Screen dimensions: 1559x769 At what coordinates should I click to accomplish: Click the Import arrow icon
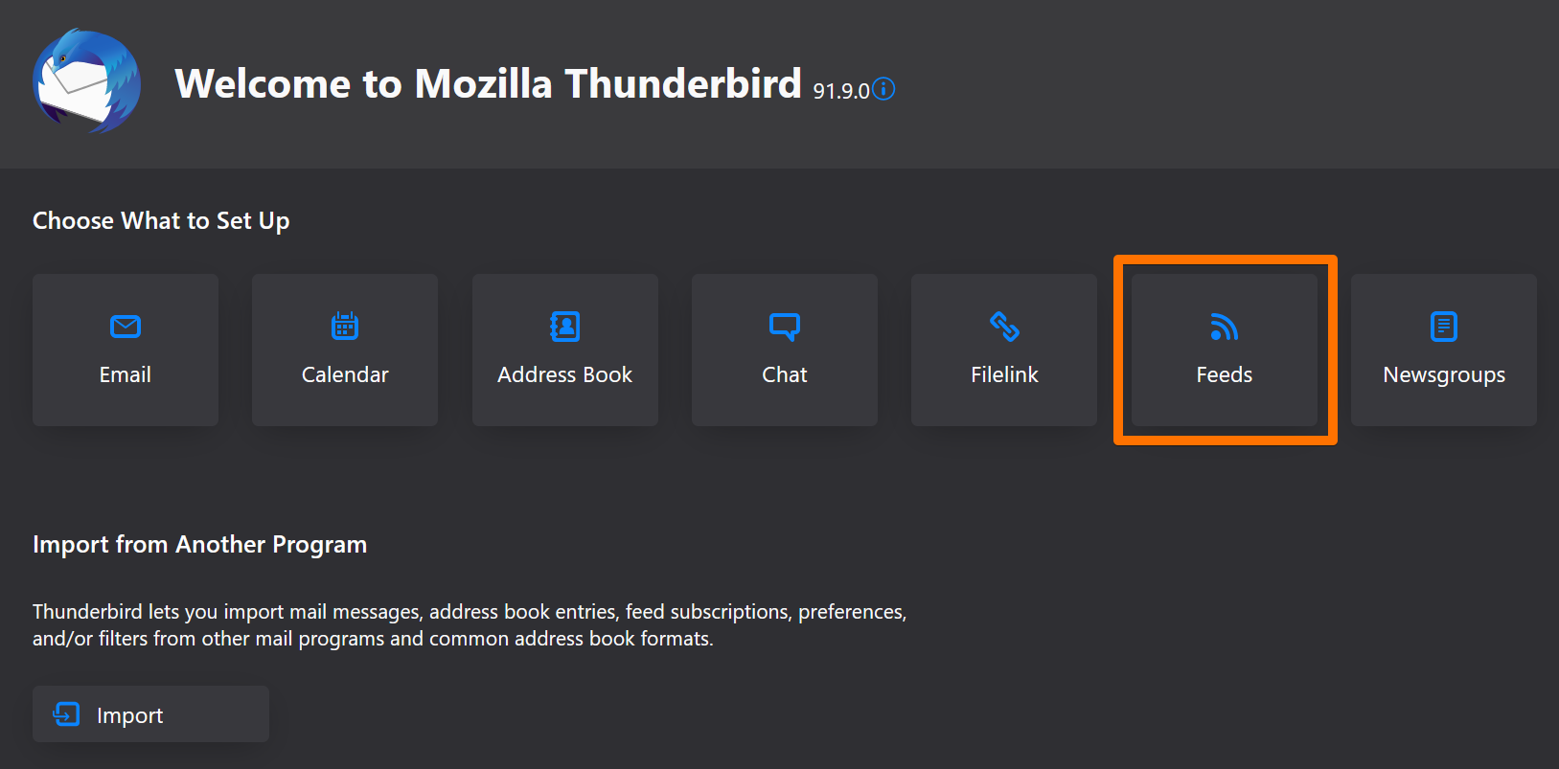66,713
